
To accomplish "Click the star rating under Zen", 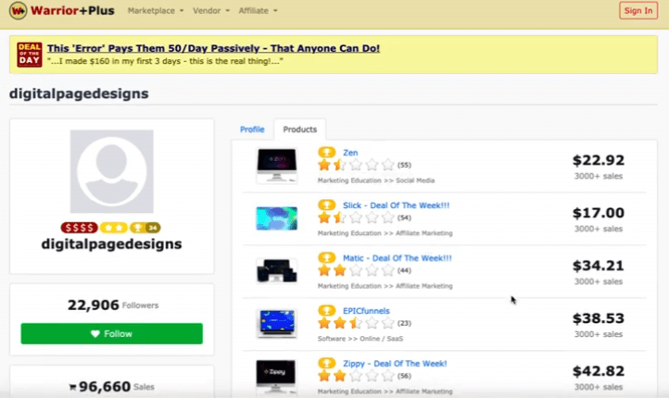I will (x=356, y=165).
